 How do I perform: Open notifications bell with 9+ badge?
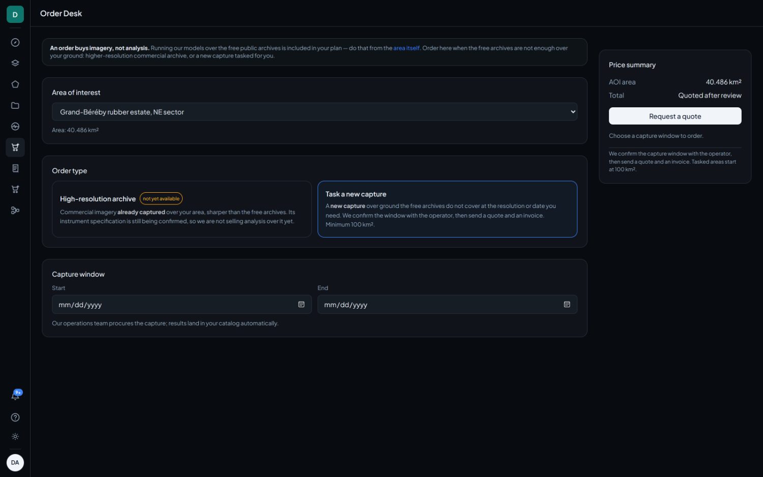[15, 396]
